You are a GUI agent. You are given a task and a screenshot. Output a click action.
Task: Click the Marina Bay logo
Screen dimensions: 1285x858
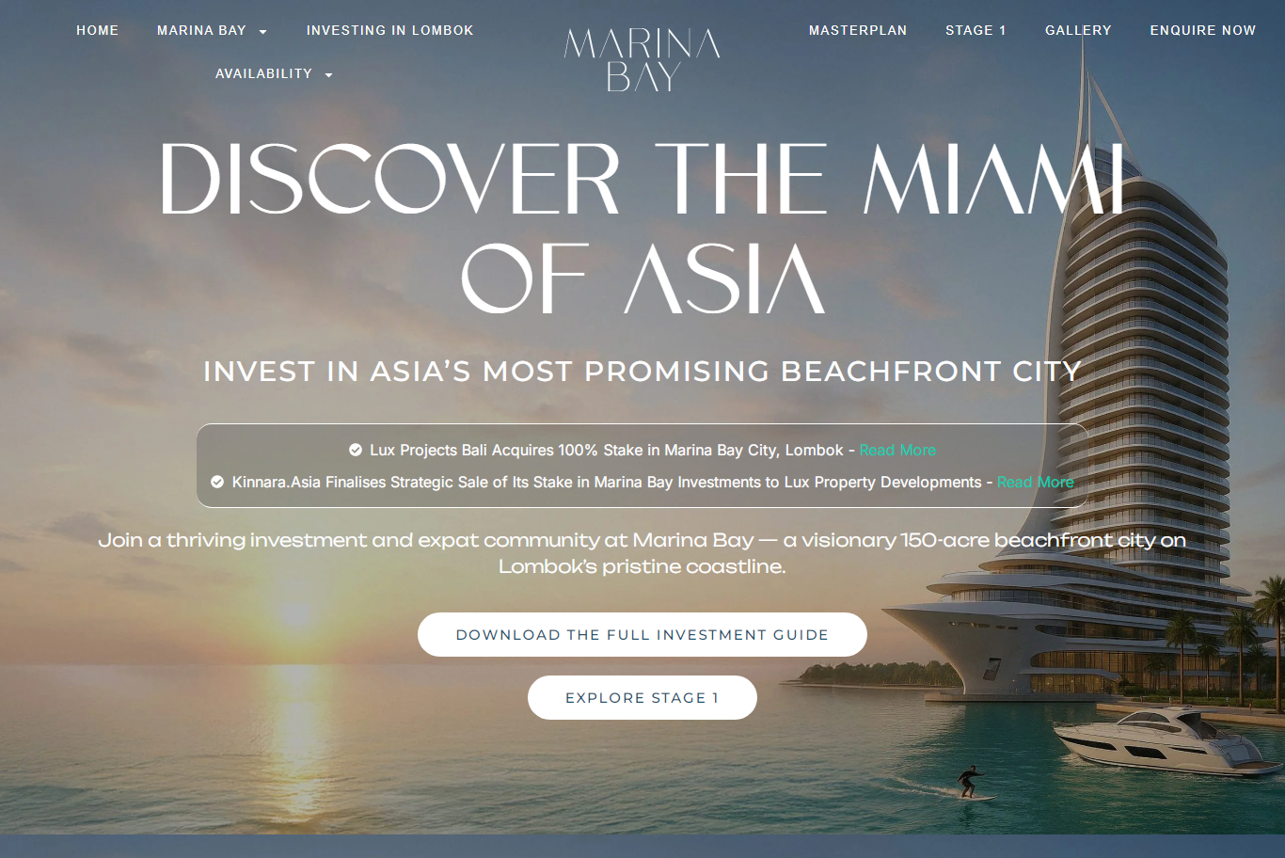642,60
